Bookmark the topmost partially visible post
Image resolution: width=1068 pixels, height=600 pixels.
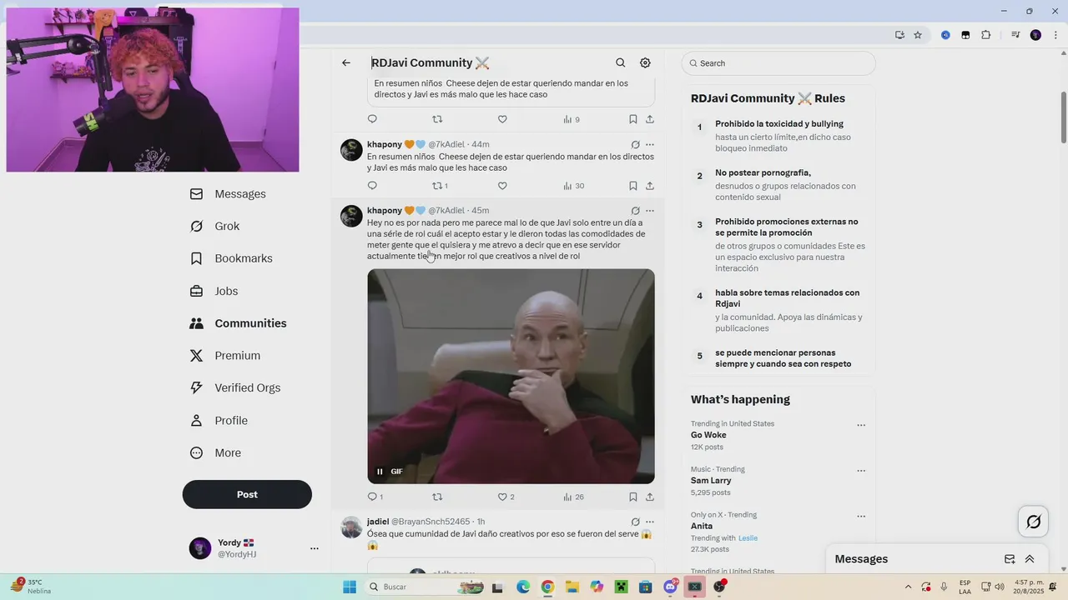click(x=632, y=119)
